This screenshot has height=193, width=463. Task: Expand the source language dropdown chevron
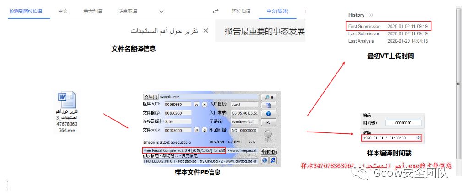tap(161, 11)
